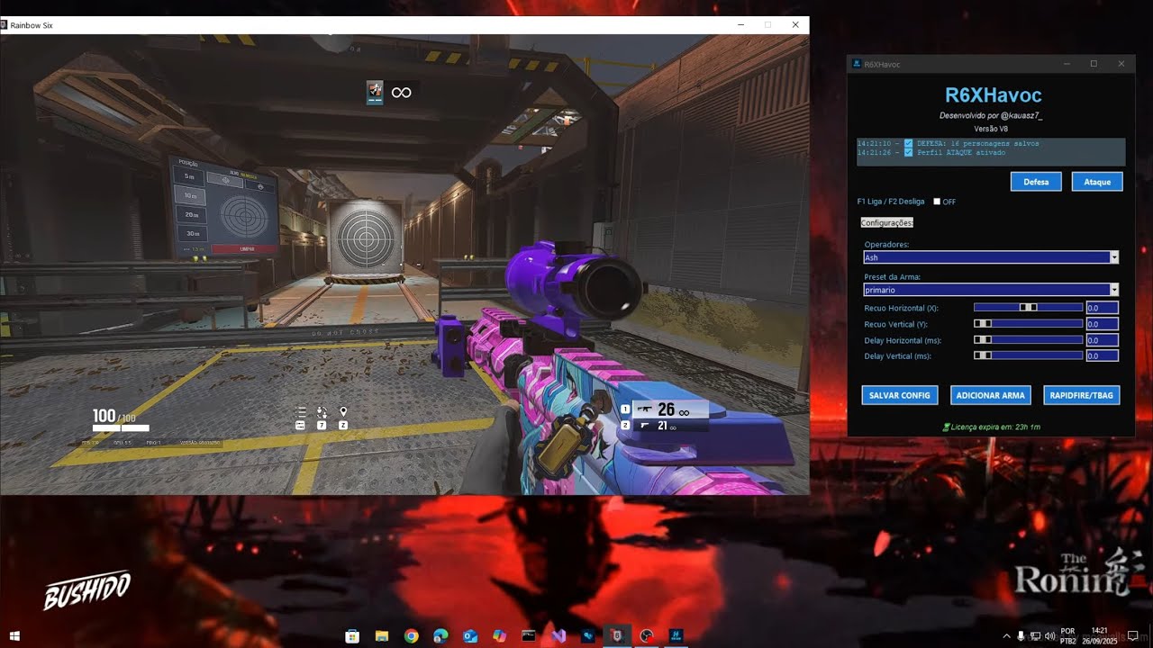Open Microsoft Store from the taskbar

(x=352, y=635)
